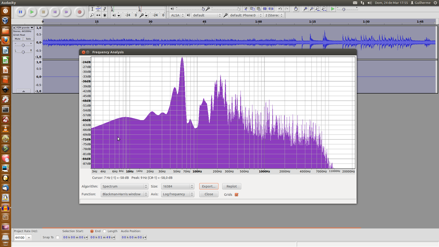Click the Redo arrow icon
Screen dimensions: 439x247
pos(286,9)
